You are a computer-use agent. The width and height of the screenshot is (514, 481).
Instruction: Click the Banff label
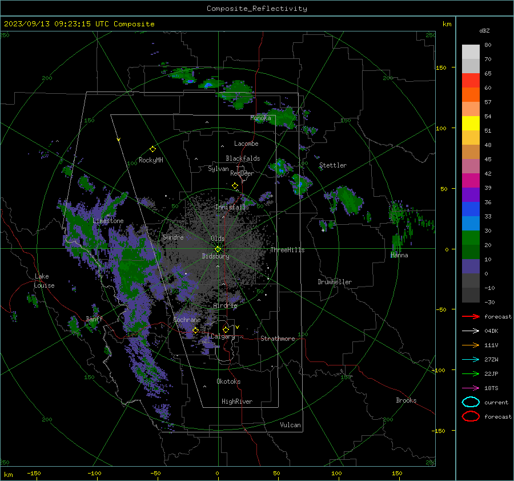[x=94, y=319]
